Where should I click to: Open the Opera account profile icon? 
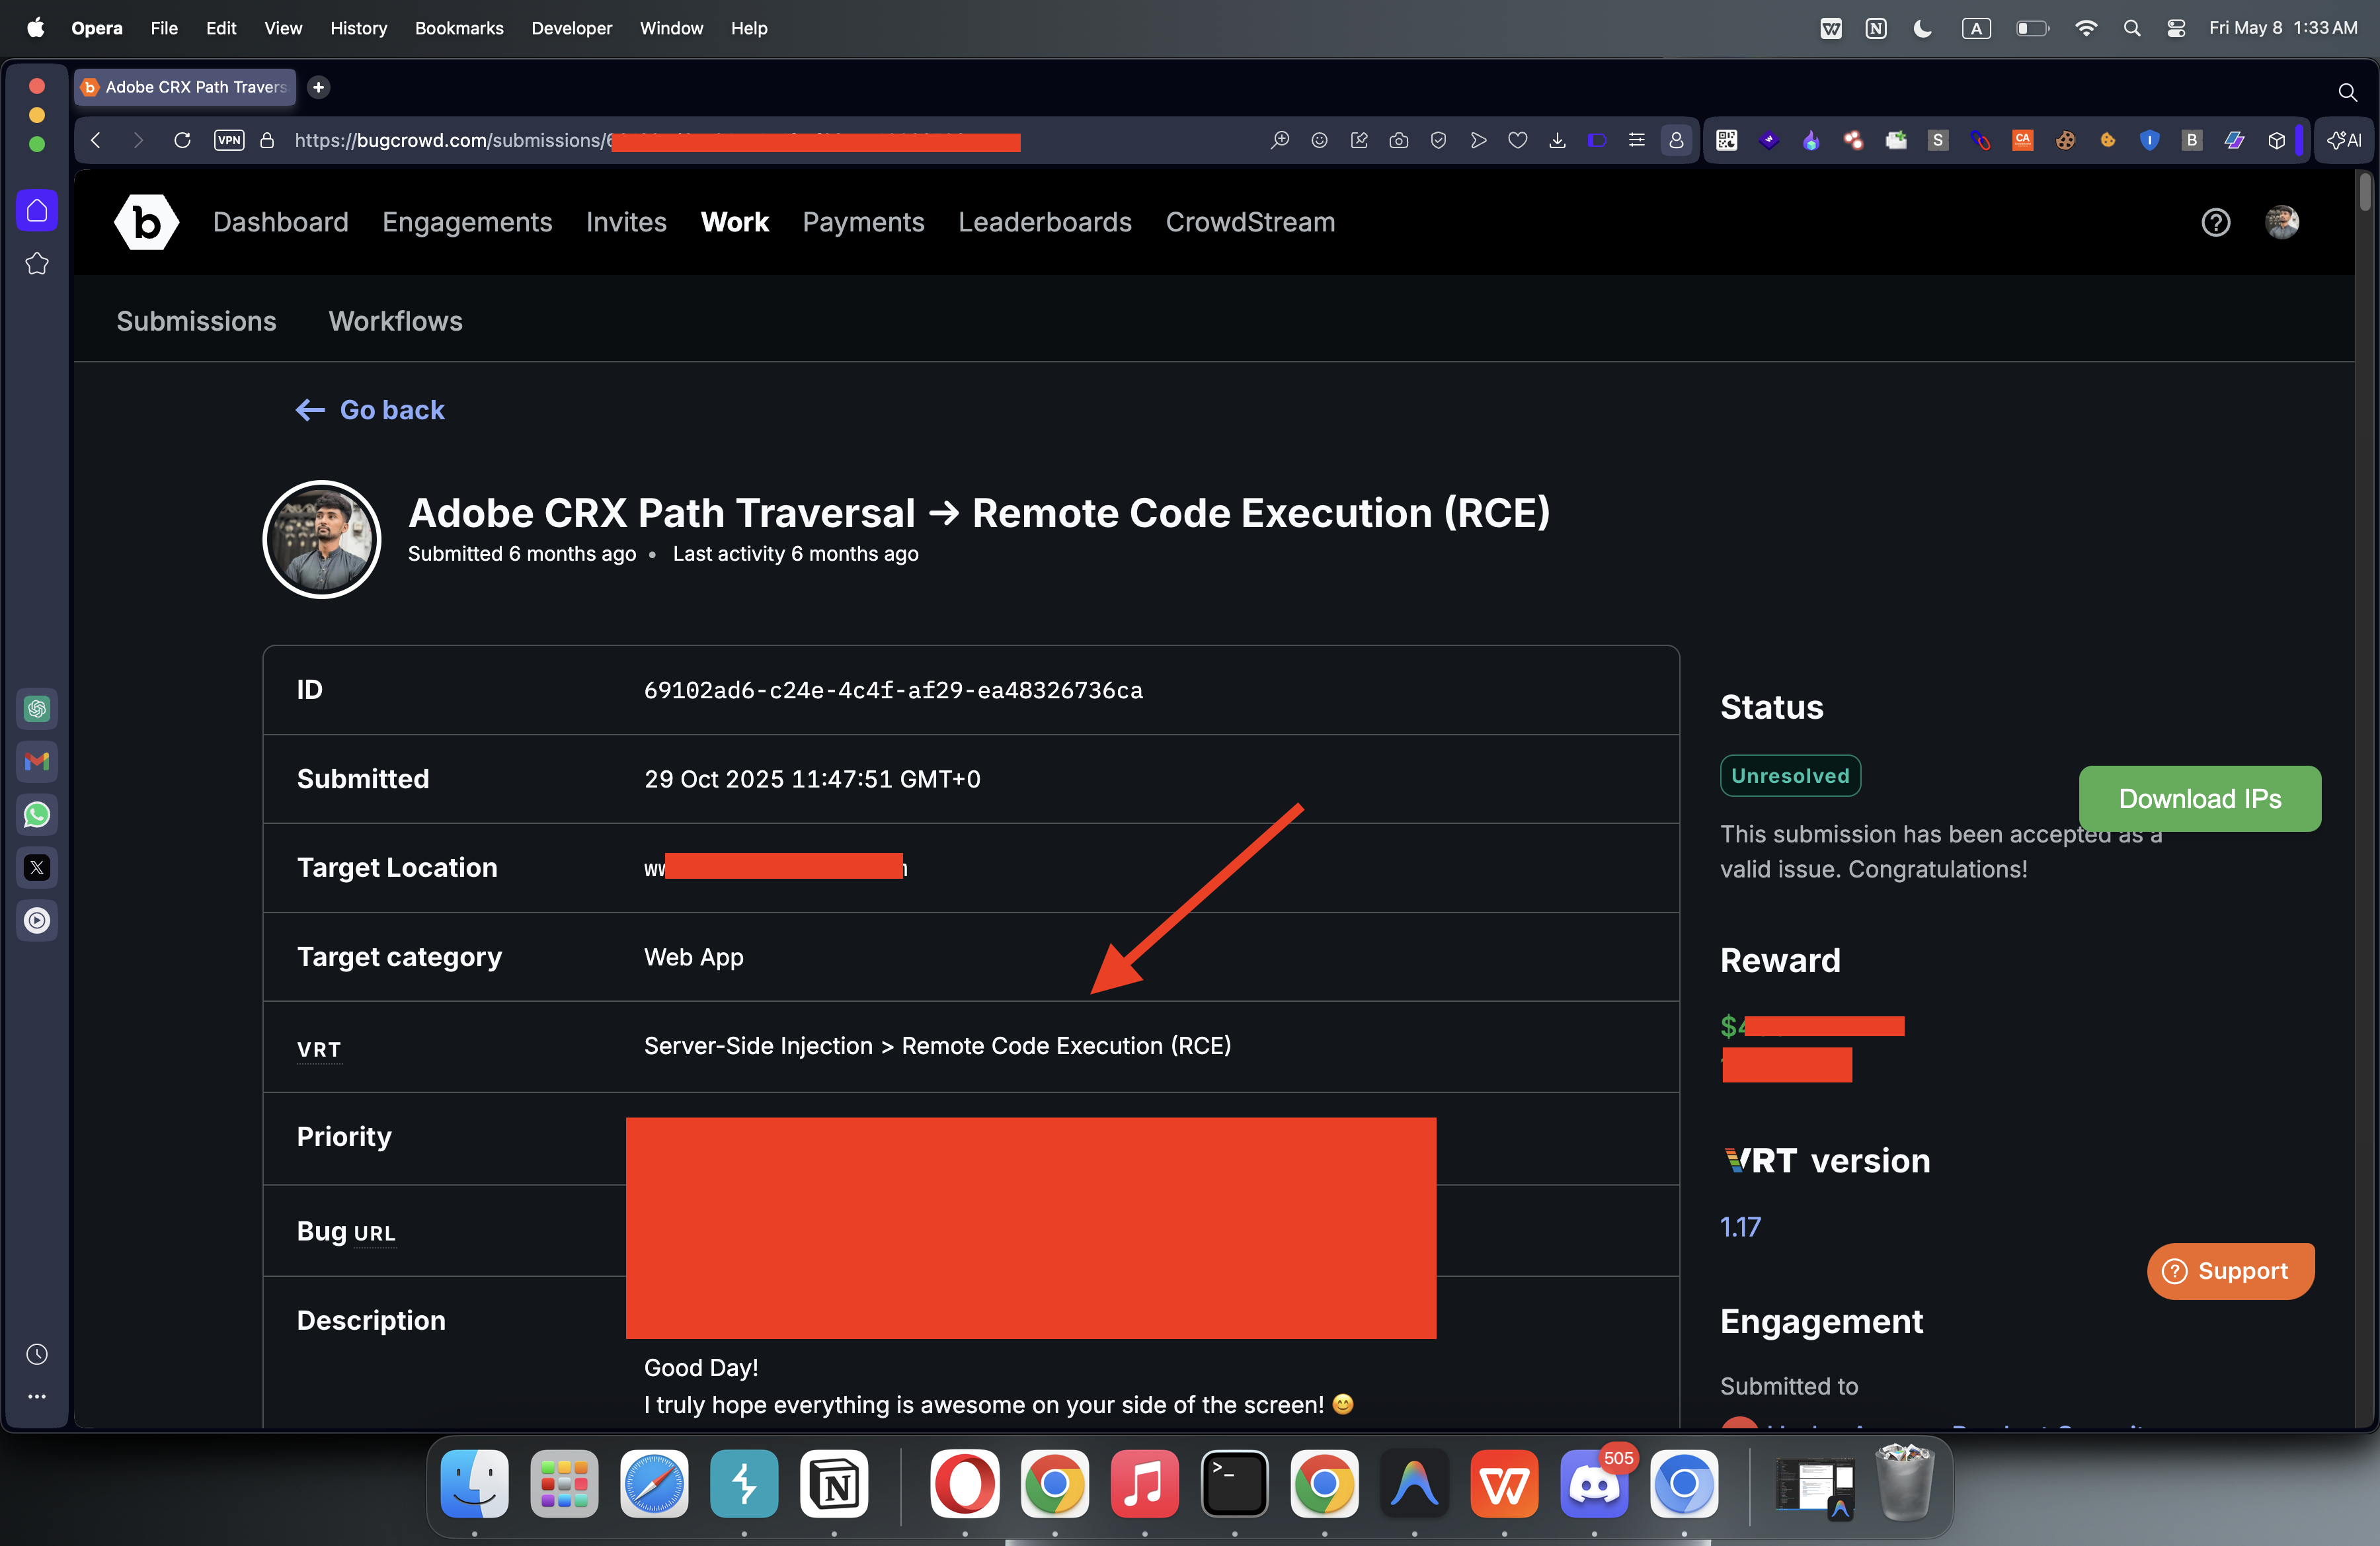[1676, 140]
